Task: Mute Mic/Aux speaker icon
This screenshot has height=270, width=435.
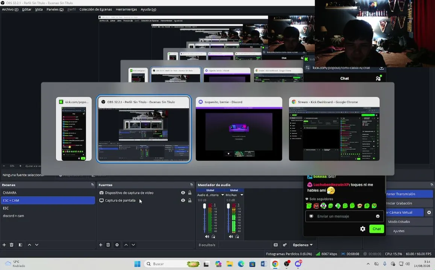Action: tap(231, 237)
